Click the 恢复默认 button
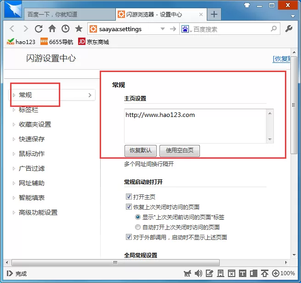Image resolution: width=301 pixels, height=283 pixels. tap(141, 150)
